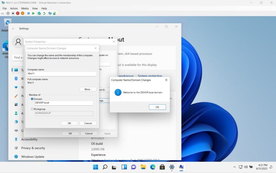The image size is (276, 173).
Task: Click the red Shut Down toolbar icon
Action: point(18,13)
